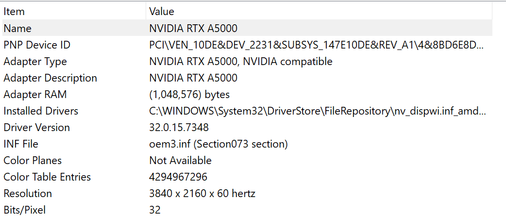This screenshot has width=506, height=216.
Task: Select the Driver Version item
Action: click(37, 128)
